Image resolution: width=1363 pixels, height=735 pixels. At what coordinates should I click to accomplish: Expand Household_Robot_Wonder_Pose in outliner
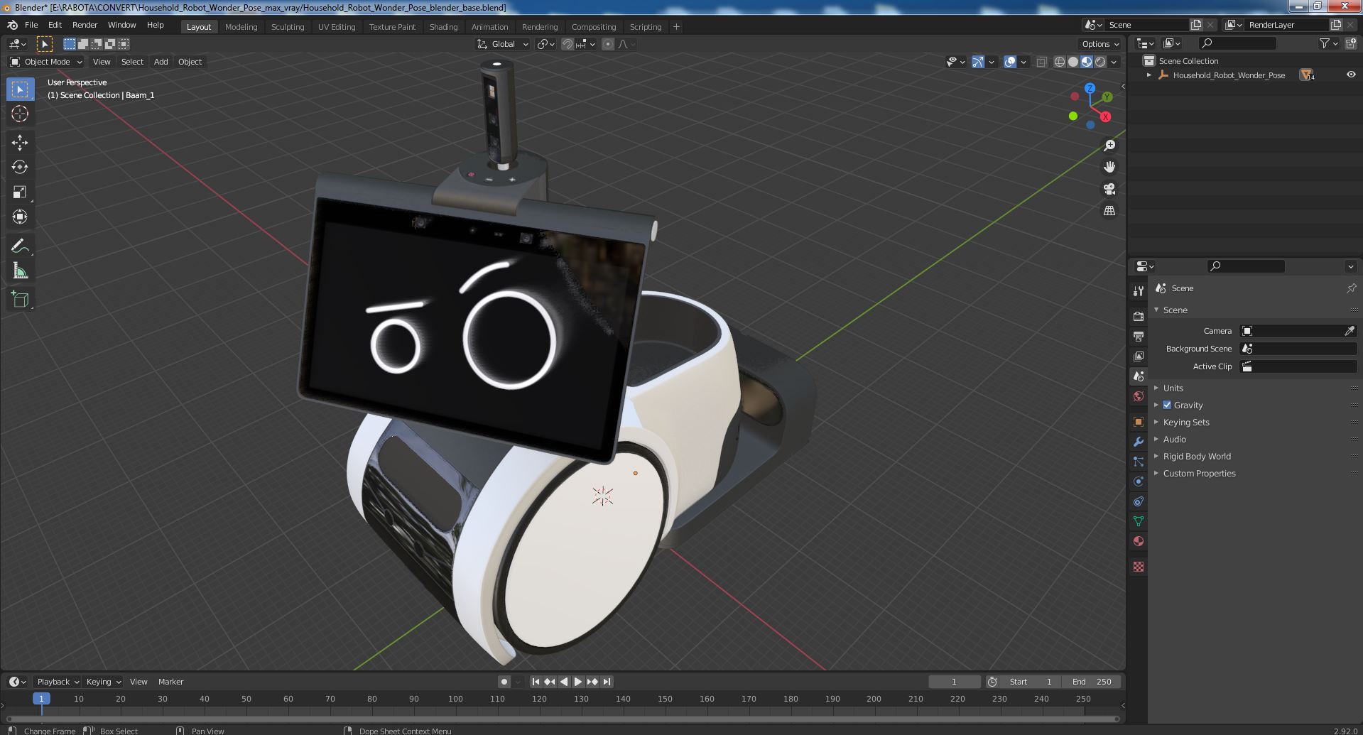(1149, 75)
